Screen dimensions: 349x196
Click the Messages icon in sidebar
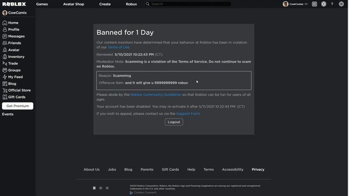click(5, 36)
